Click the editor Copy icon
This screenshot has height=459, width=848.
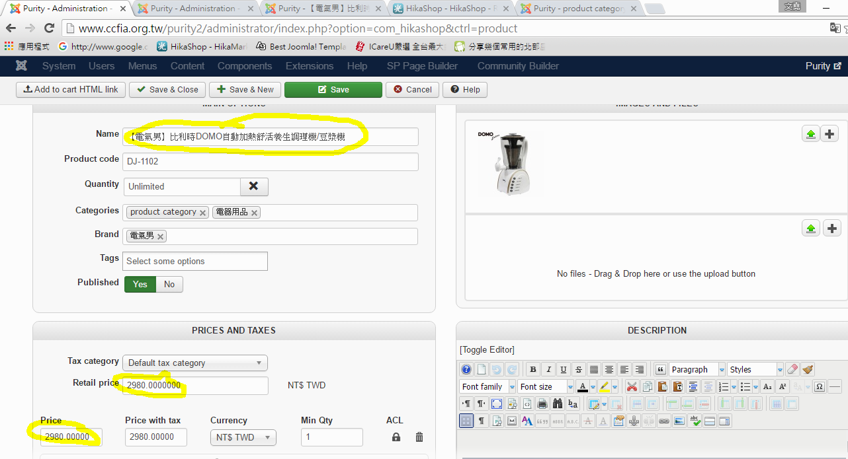tap(648, 386)
